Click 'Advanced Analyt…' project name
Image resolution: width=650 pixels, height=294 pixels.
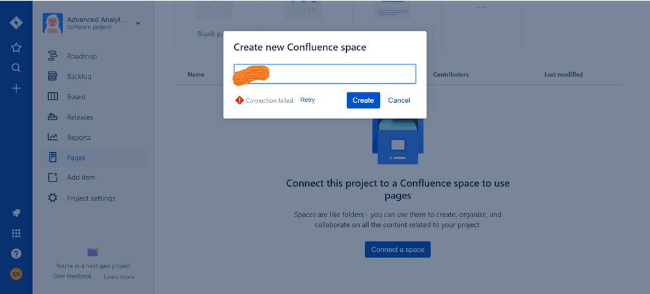[x=98, y=20]
